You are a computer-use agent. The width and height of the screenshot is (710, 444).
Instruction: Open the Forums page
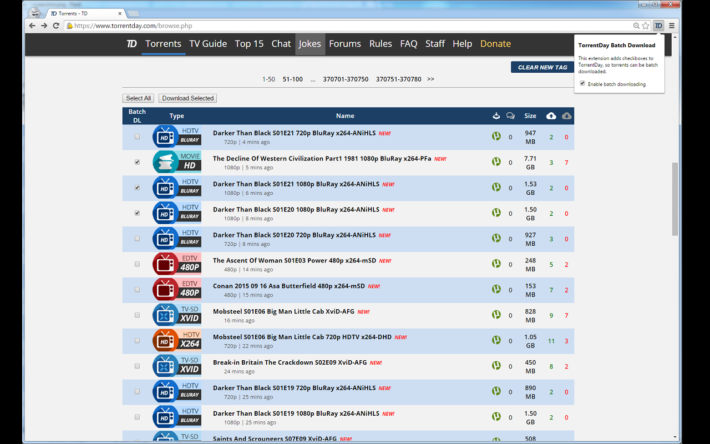(x=345, y=44)
